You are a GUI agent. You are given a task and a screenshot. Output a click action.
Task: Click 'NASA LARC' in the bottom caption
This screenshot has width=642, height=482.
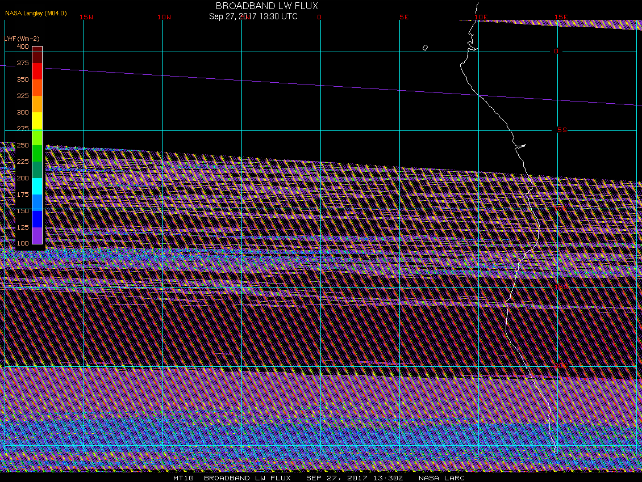(441, 478)
